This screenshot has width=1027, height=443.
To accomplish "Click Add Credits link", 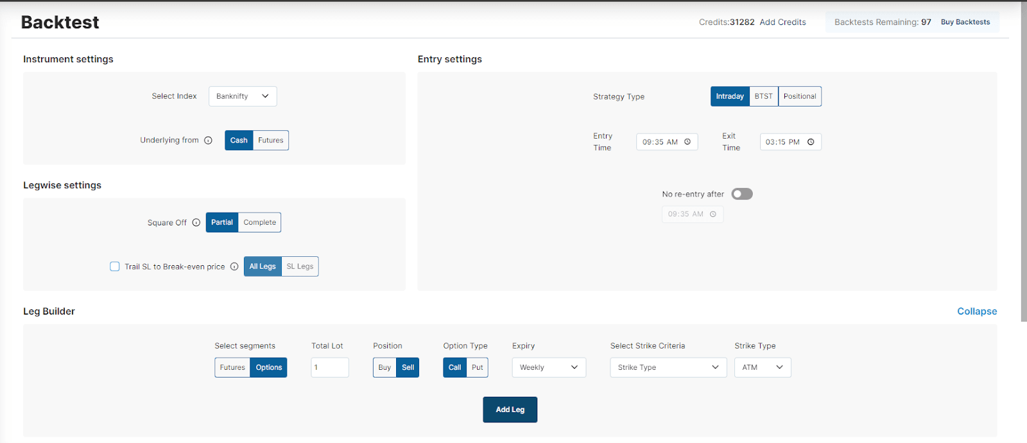I will tap(782, 22).
